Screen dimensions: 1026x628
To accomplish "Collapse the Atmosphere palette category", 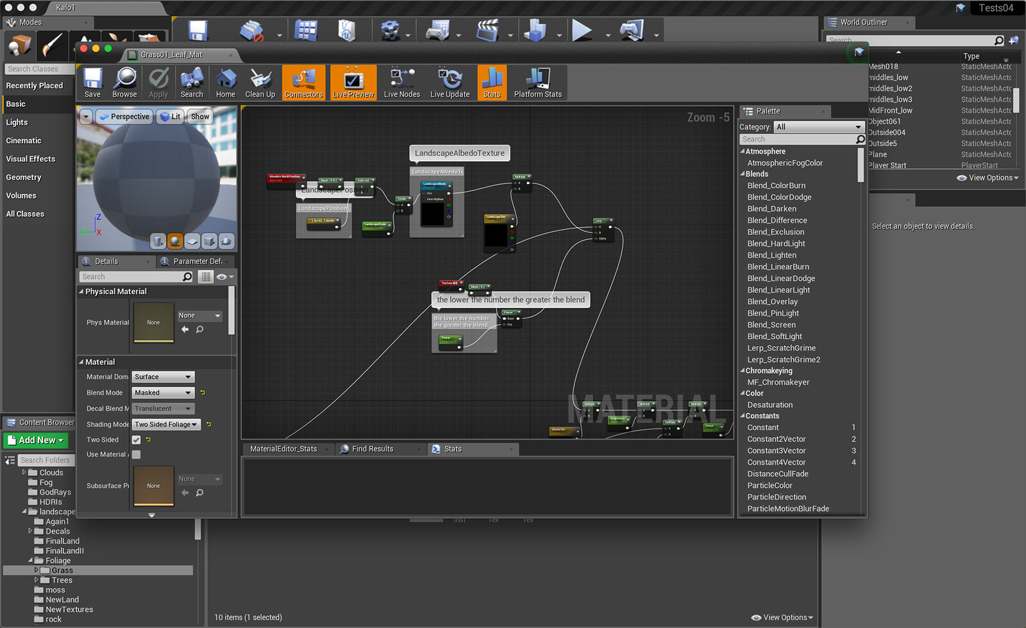I will pos(743,151).
